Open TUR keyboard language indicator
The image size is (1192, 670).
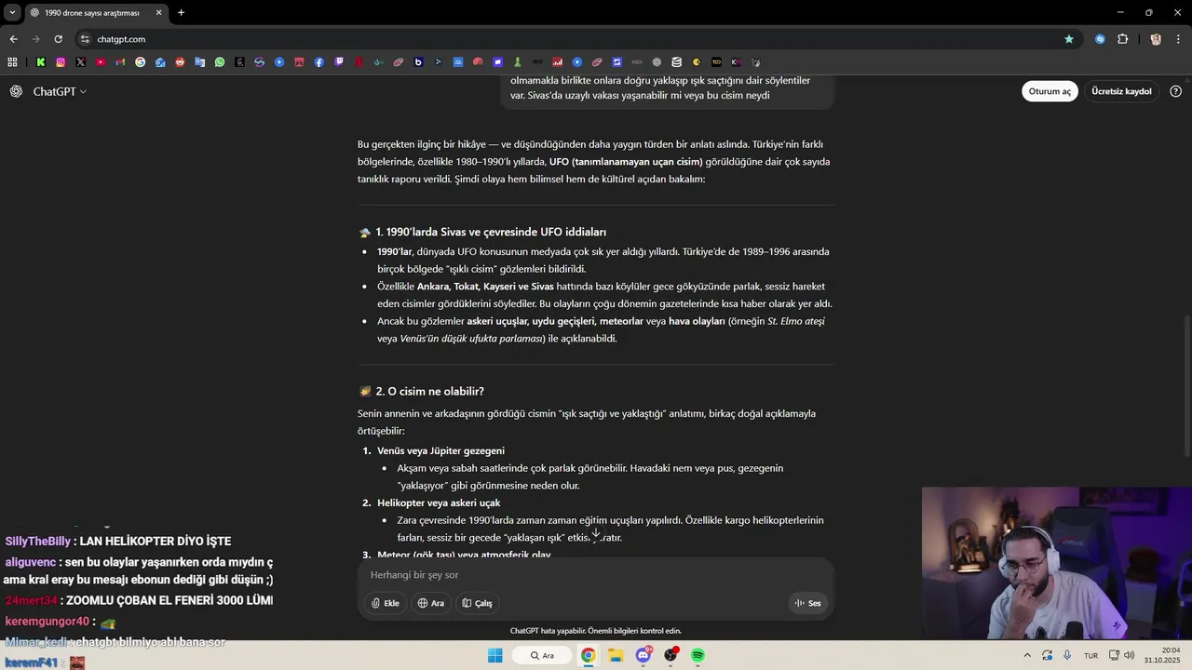[1090, 655]
